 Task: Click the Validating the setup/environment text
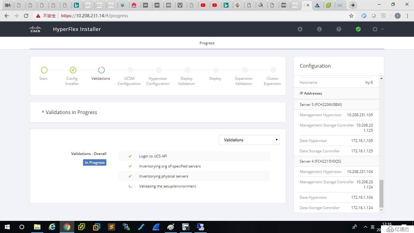(x=168, y=186)
